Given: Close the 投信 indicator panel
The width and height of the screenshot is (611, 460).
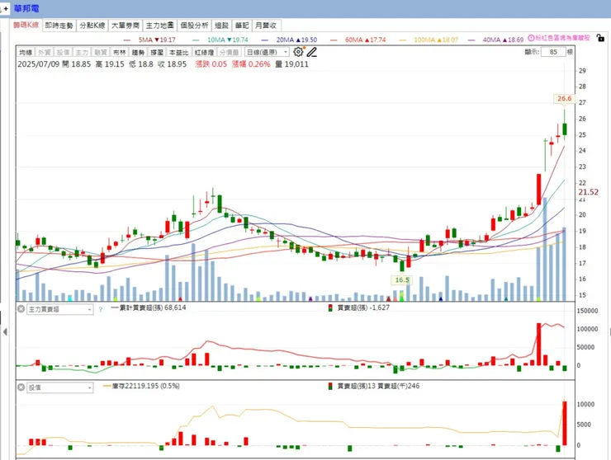Looking at the screenshot, I should [x=21, y=387].
